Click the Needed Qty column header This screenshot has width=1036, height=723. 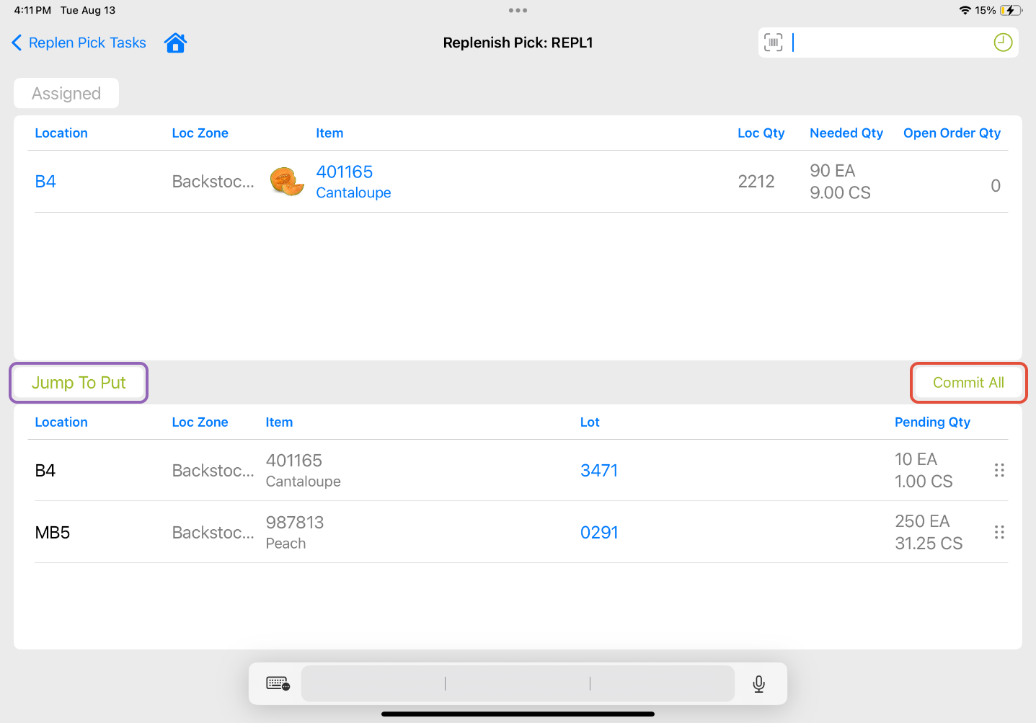click(846, 133)
